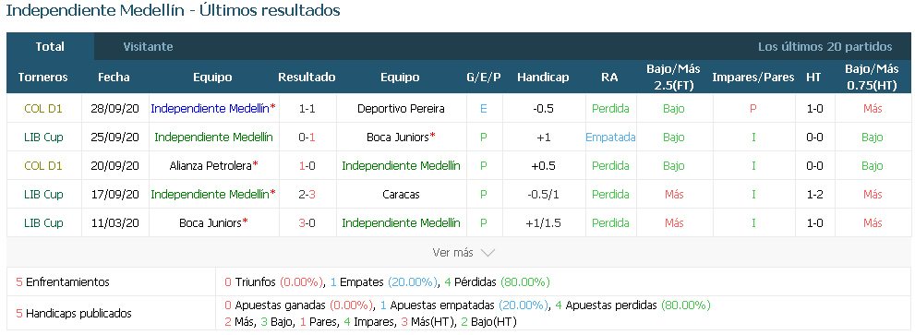Open the 3-0 Boca Juniors result
This screenshot has height=335, width=915.
(x=307, y=223)
